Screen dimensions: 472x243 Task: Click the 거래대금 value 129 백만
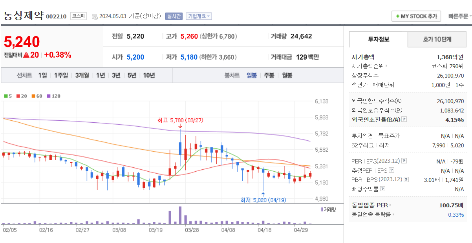coord(307,57)
